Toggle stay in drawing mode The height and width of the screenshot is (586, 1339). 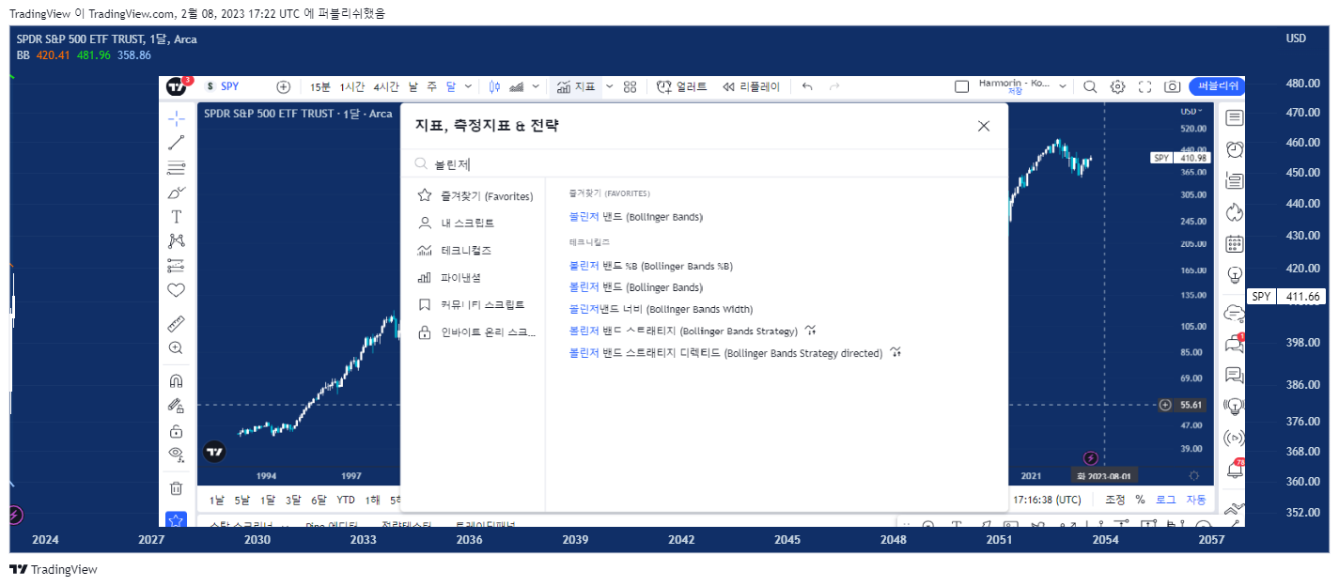176,406
